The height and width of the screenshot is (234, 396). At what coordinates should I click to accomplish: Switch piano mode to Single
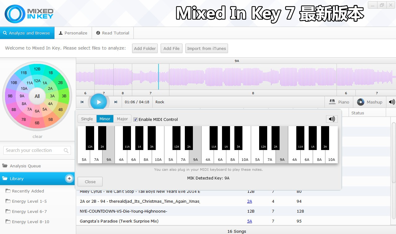(87, 119)
